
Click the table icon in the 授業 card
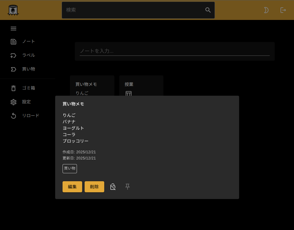pyautogui.click(x=129, y=94)
